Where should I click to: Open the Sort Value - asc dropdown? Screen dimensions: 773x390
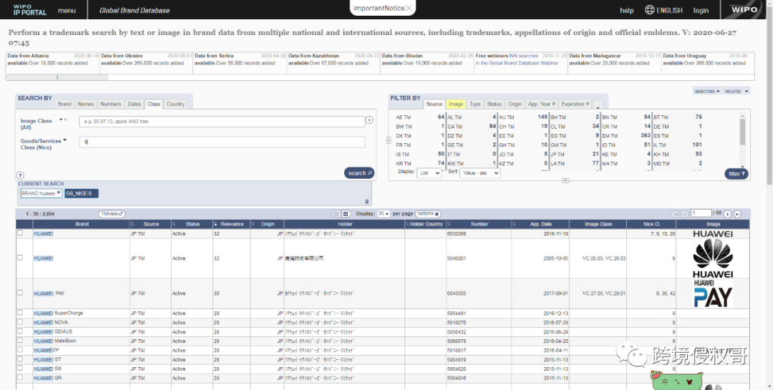(x=480, y=173)
